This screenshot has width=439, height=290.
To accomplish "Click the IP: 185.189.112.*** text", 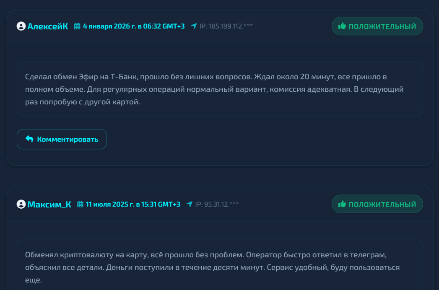I will pyautogui.click(x=226, y=26).
